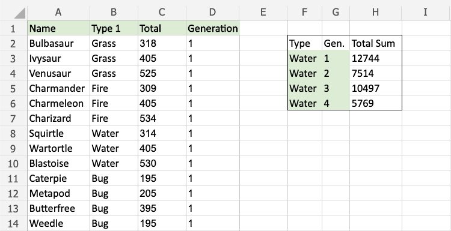Viewport: 451px width, 231px height.
Task: Select row 7 header
Action: pyautogui.click(x=13, y=119)
